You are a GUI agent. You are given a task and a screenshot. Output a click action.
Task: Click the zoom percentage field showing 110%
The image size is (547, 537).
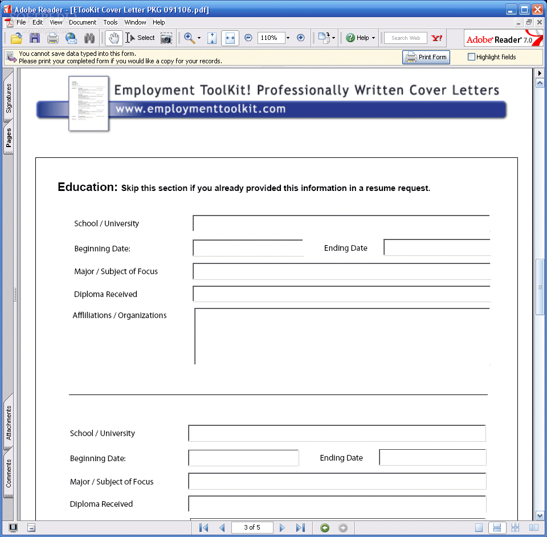[x=271, y=38]
